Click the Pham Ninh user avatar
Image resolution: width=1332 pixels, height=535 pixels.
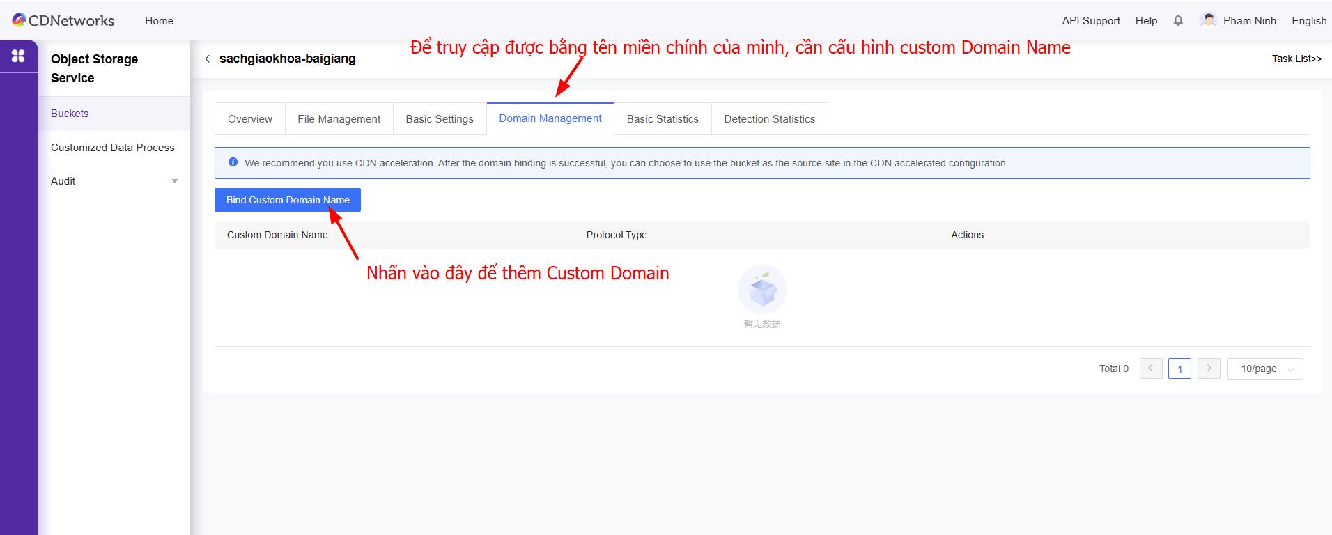(x=1209, y=20)
